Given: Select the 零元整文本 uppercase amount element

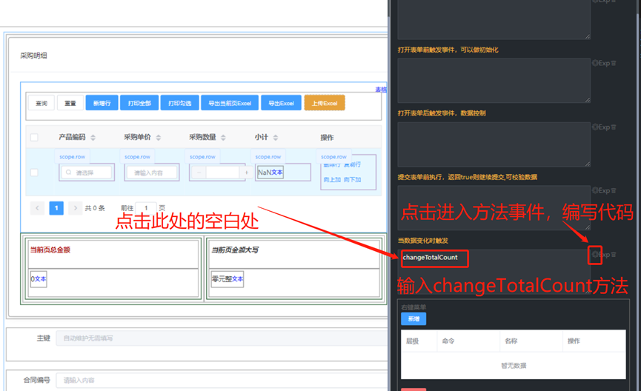Looking at the screenshot, I should click(x=227, y=279).
